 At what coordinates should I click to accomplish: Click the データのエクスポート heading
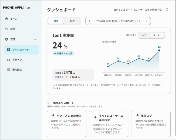[61, 103]
